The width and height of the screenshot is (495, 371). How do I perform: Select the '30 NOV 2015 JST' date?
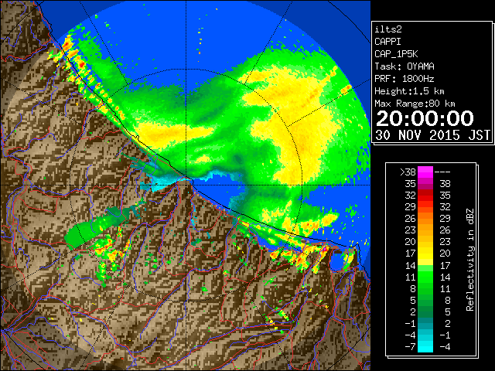coord(432,135)
